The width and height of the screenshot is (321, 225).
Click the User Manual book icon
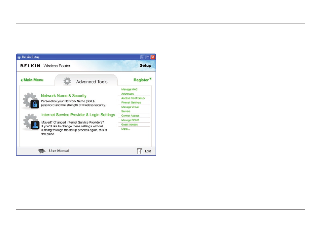(x=42, y=151)
